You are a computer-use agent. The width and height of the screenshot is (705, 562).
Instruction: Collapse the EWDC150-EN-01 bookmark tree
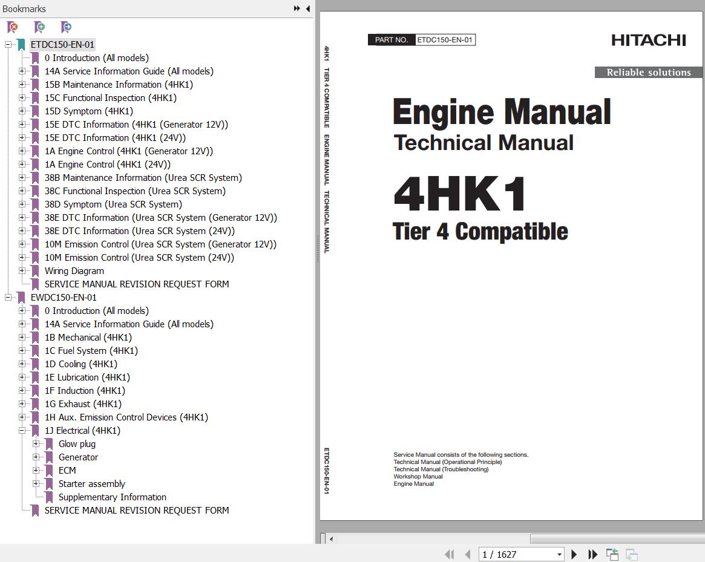point(8,297)
